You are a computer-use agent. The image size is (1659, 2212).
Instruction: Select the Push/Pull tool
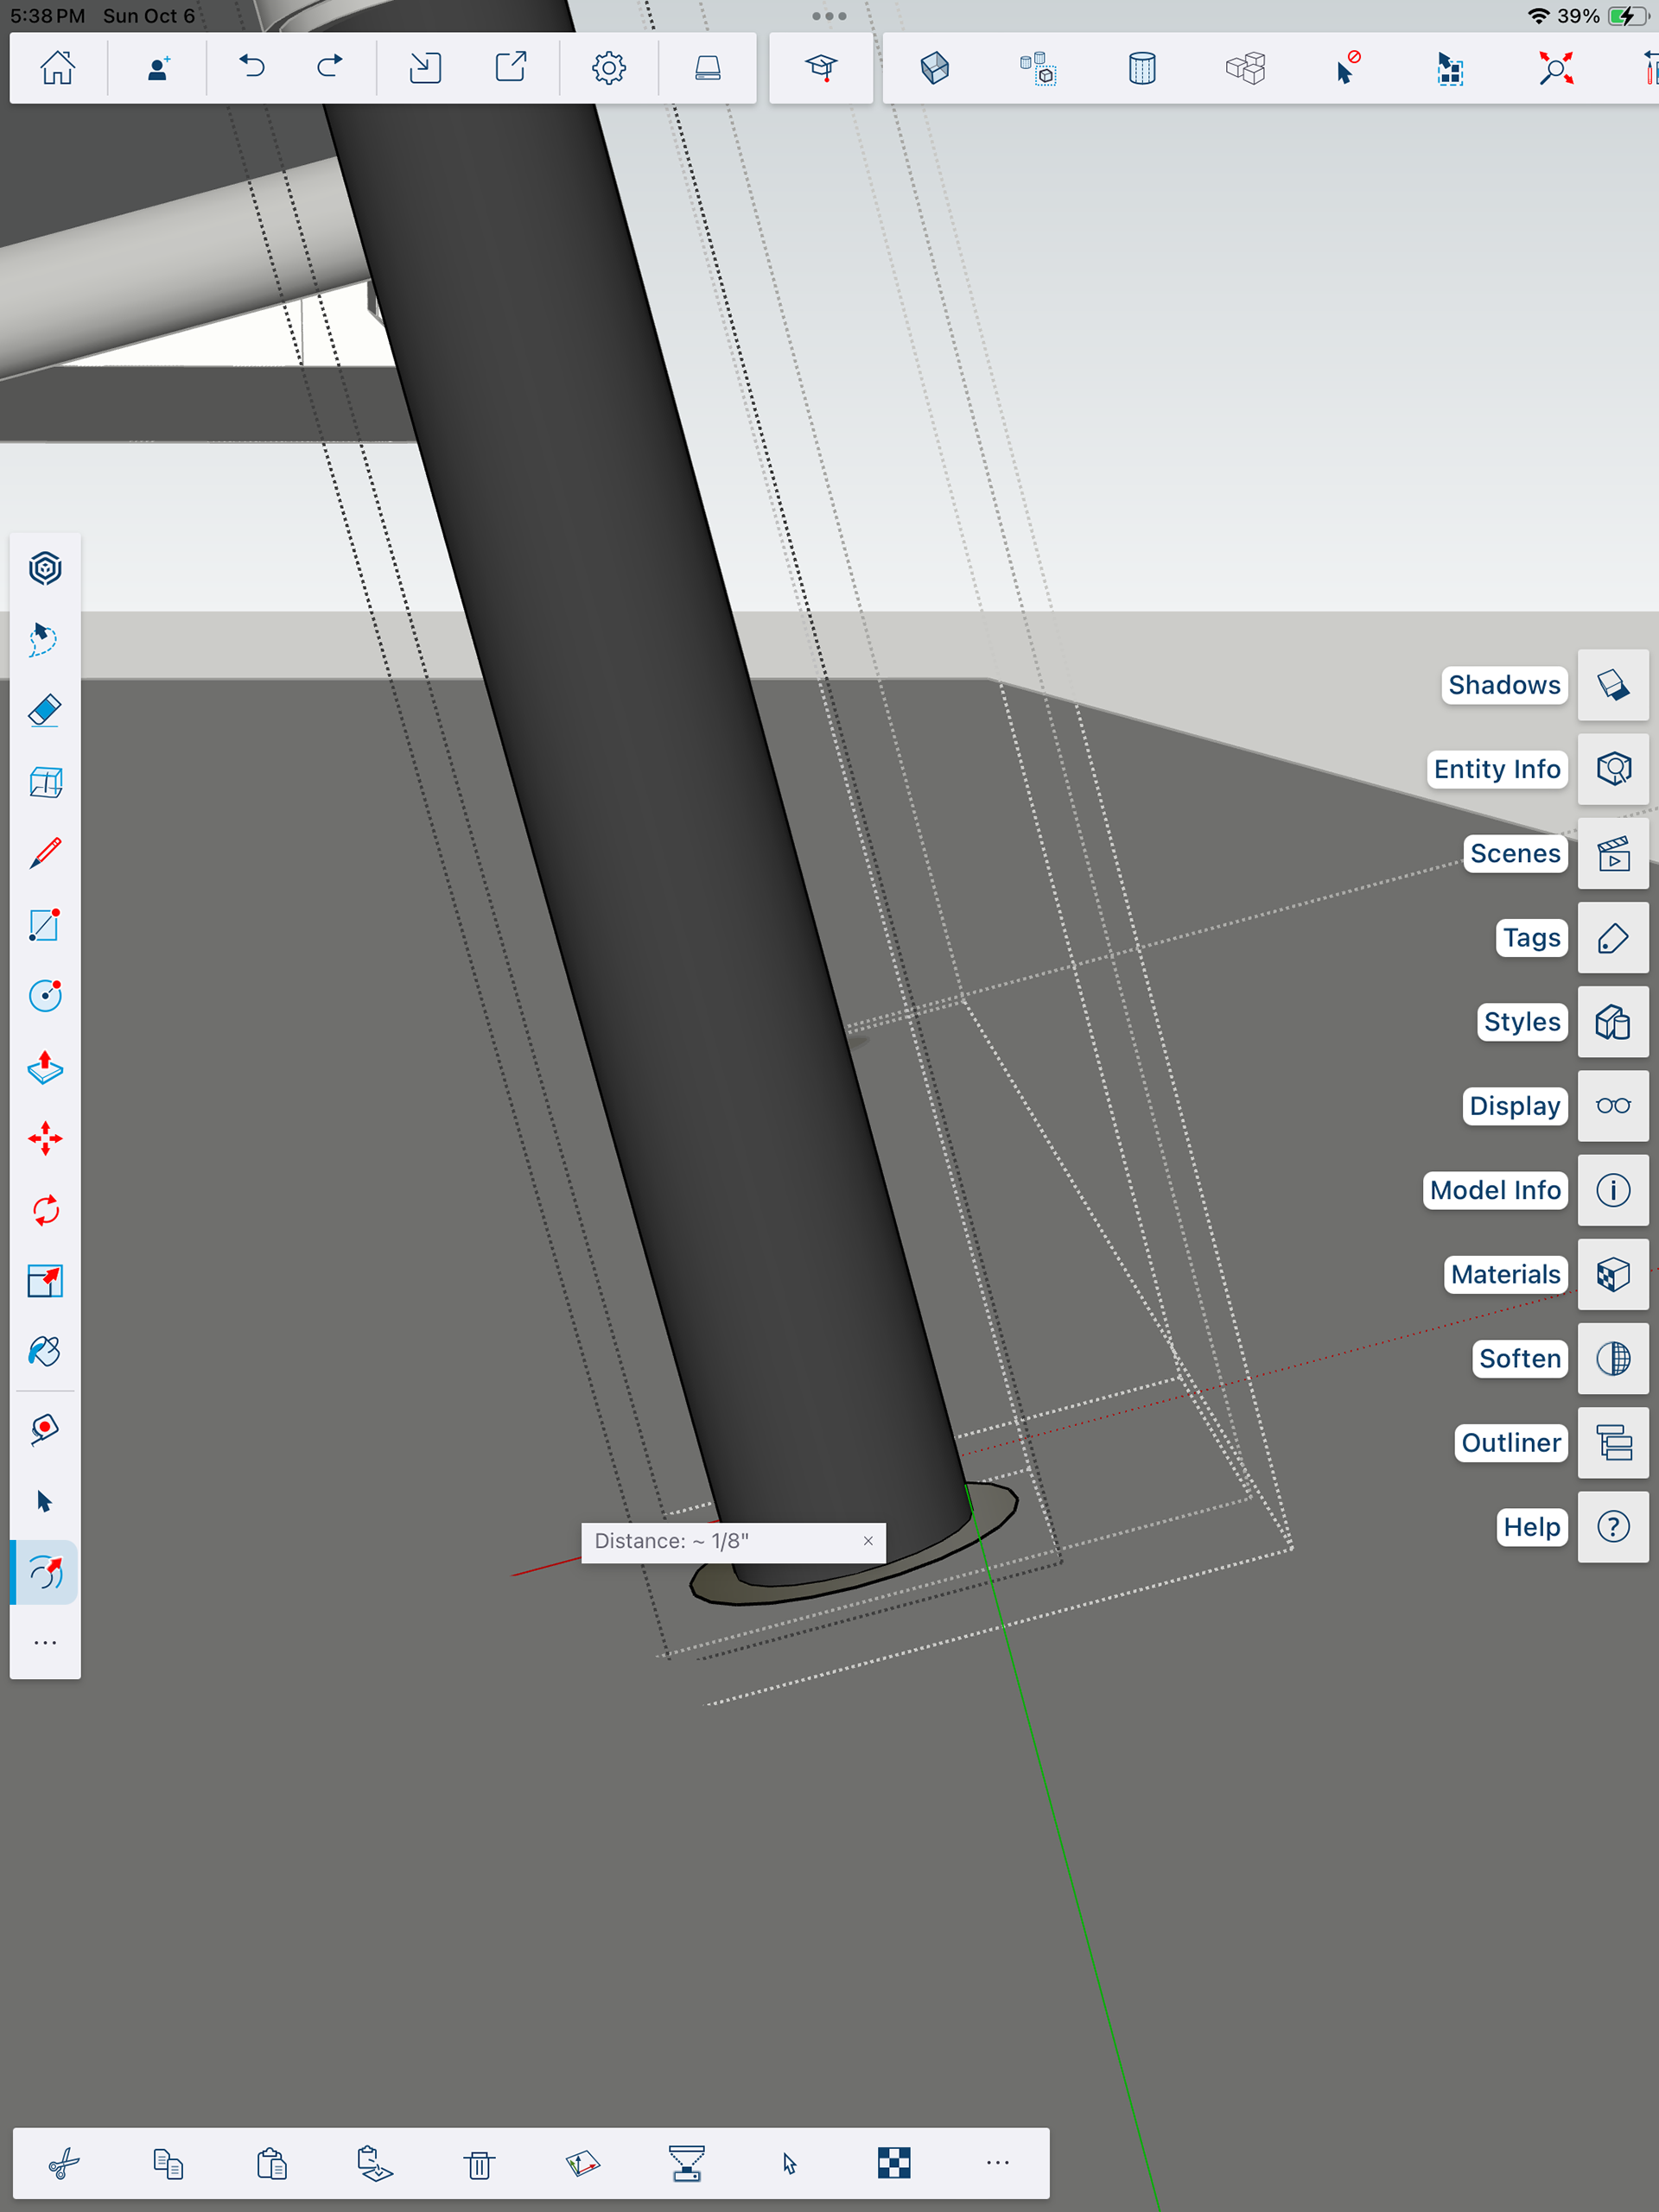pyautogui.click(x=45, y=1068)
